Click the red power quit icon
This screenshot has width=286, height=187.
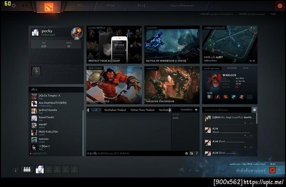point(280,6)
